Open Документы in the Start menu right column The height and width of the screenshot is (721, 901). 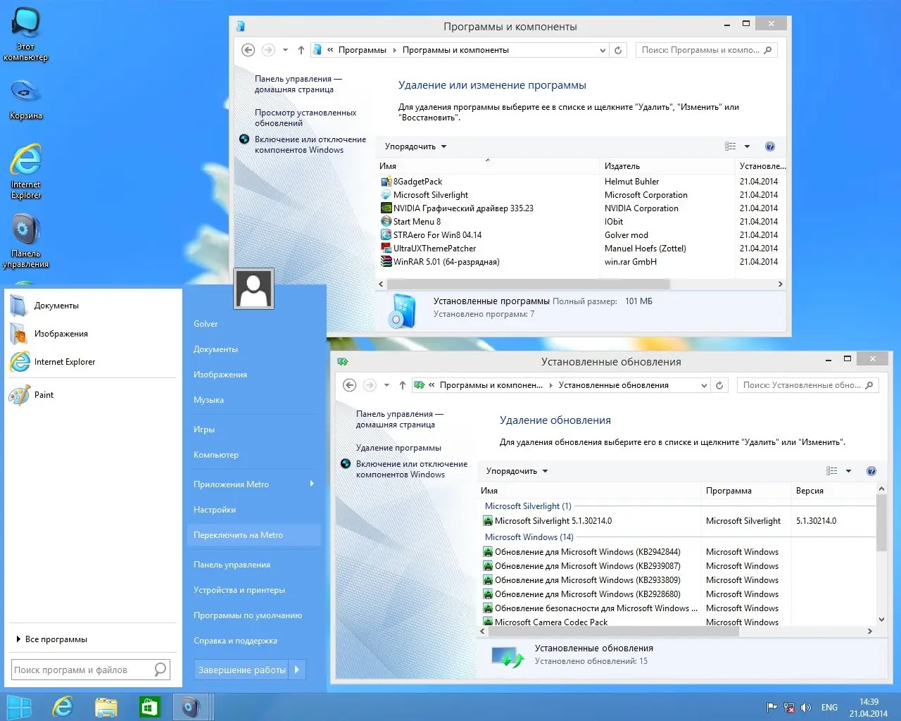pyautogui.click(x=216, y=349)
